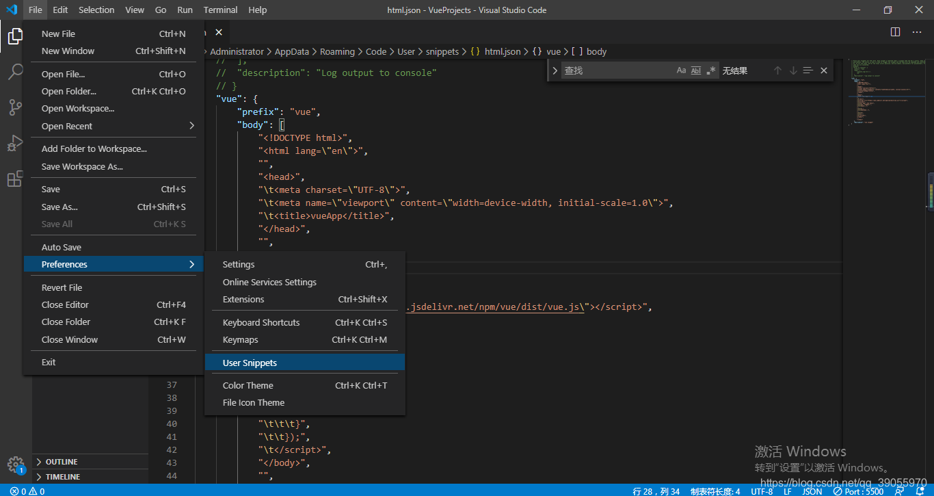Select Keyboard Shortcuts entry
This screenshot has height=496, width=934.
[305, 322]
